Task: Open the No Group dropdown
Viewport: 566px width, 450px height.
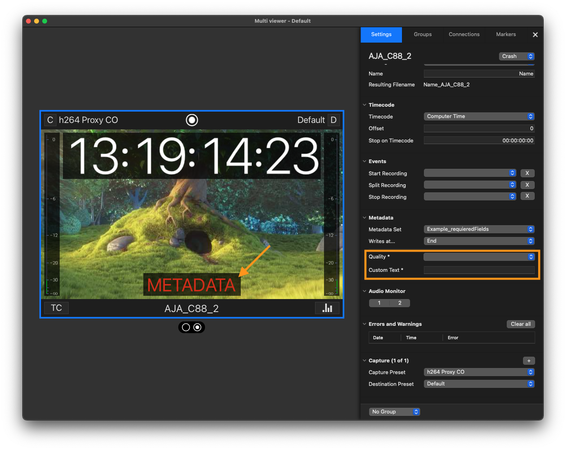Action: click(394, 412)
